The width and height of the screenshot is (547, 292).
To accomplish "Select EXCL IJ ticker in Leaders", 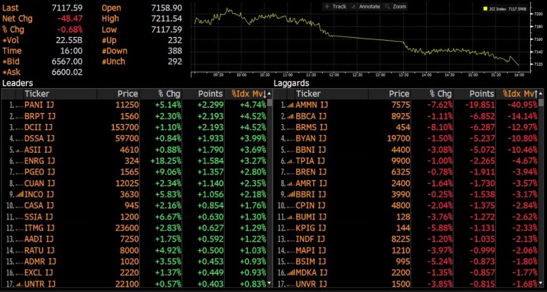I will click(x=38, y=272).
